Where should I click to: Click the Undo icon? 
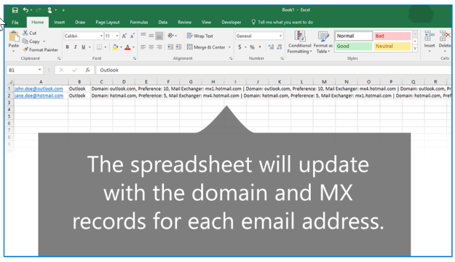(x=26, y=10)
